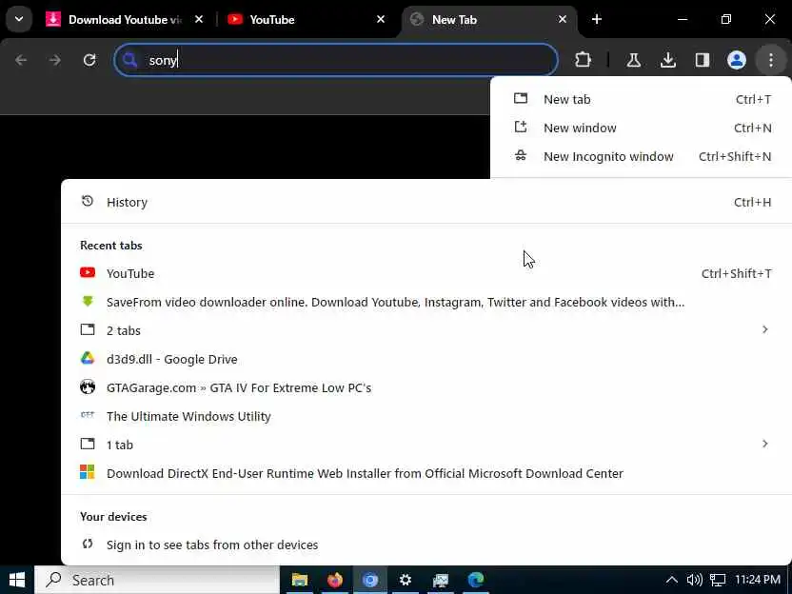This screenshot has height=594, width=792.
Task: Open History from the submenu
Action: pyautogui.click(x=426, y=202)
